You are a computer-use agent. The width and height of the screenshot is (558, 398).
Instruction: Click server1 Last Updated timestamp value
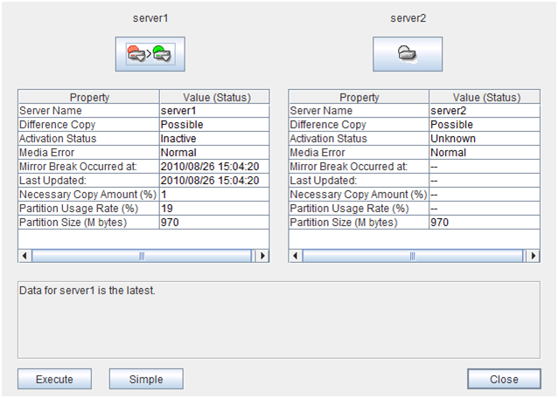click(210, 181)
